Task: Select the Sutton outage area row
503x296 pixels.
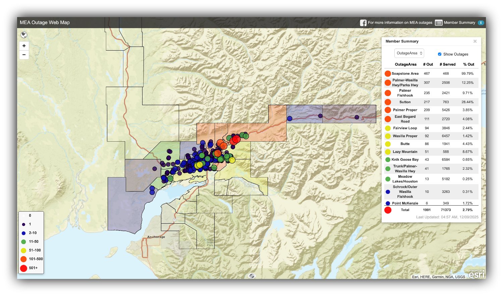Action: [405, 102]
